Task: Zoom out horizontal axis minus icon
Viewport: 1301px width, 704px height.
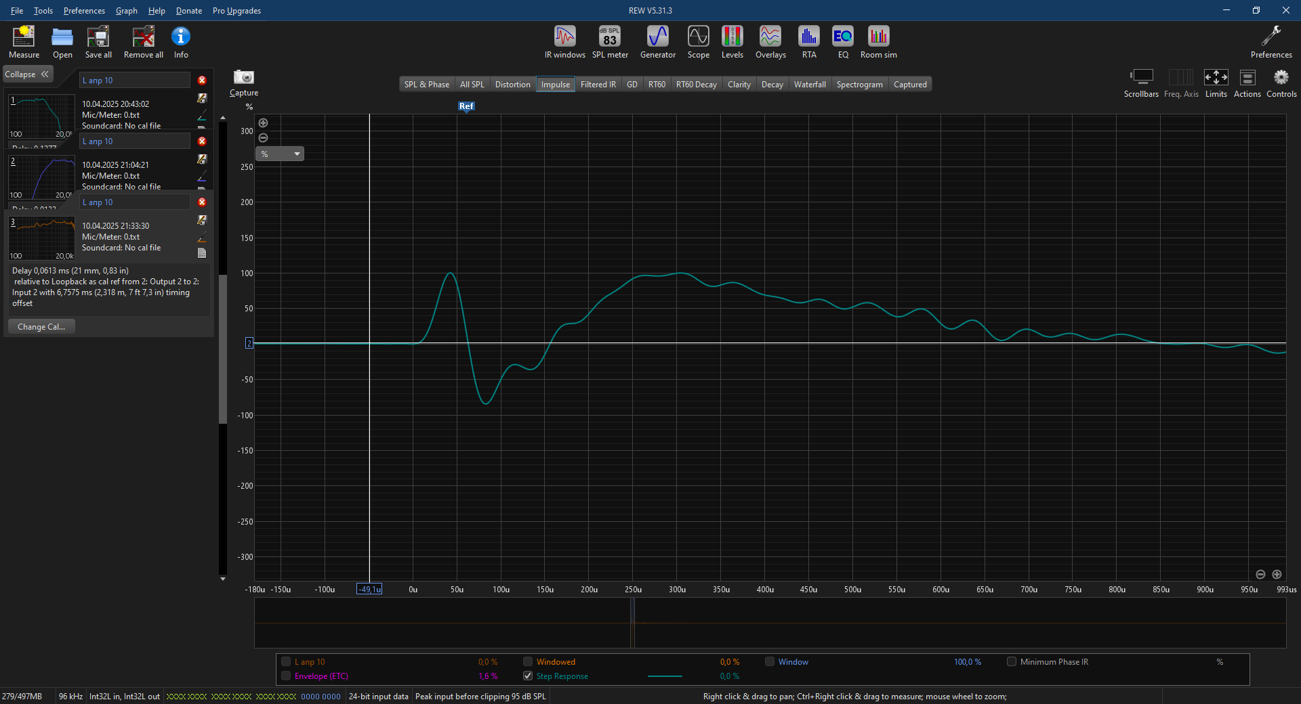Action: 1260,574
